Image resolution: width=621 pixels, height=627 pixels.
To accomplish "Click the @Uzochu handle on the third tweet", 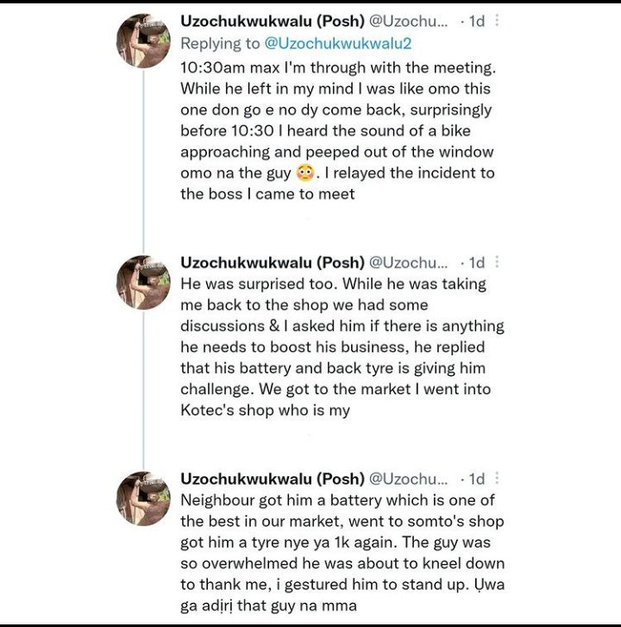I will [x=408, y=479].
